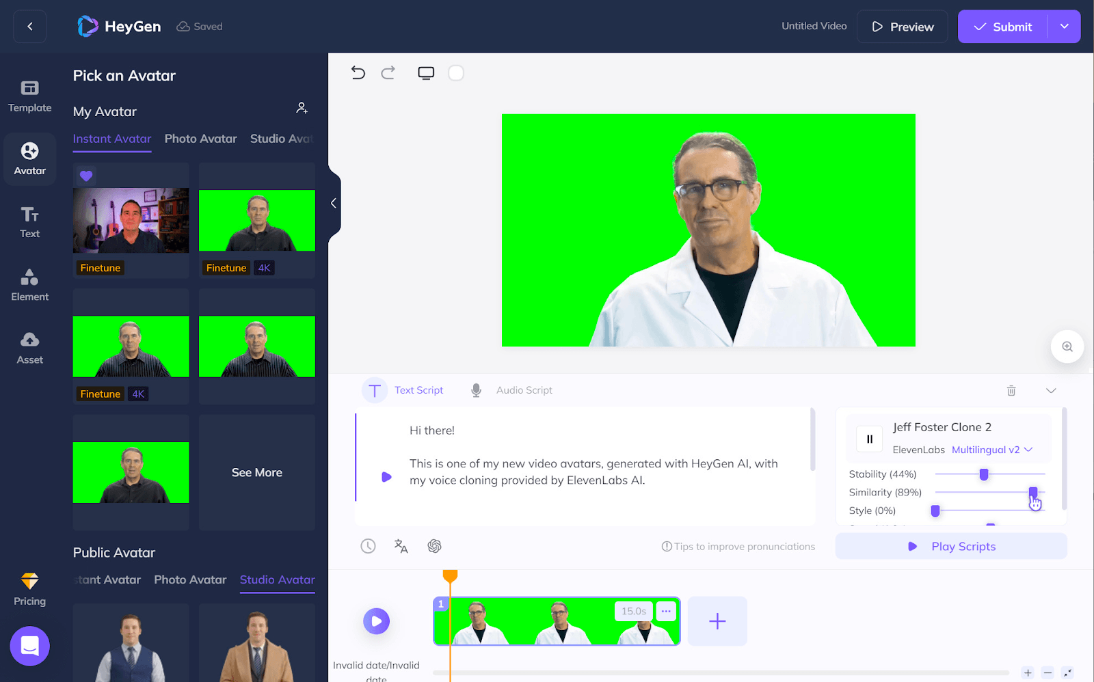Image resolution: width=1094 pixels, height=682 pixels.
Task: Open the ChatGPT script writer icon
Action: coord(434,546)
